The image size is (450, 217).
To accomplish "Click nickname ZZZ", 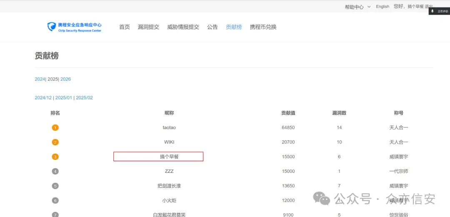I will (169, 171).
